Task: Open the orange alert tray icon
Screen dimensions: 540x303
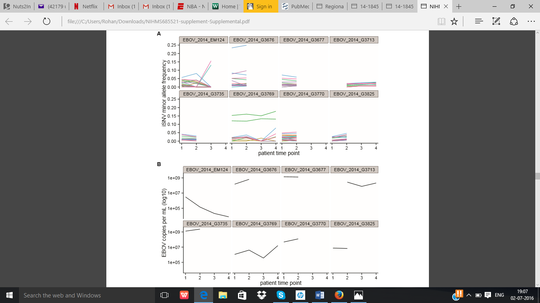Action: 459,294
